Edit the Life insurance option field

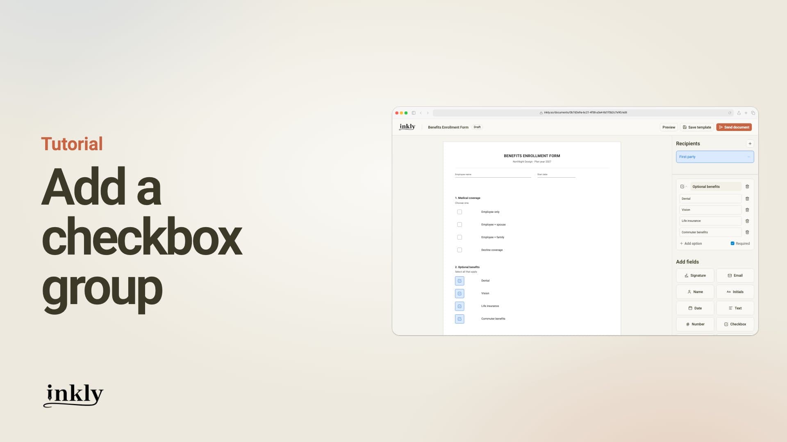click(x=710, y=221)
